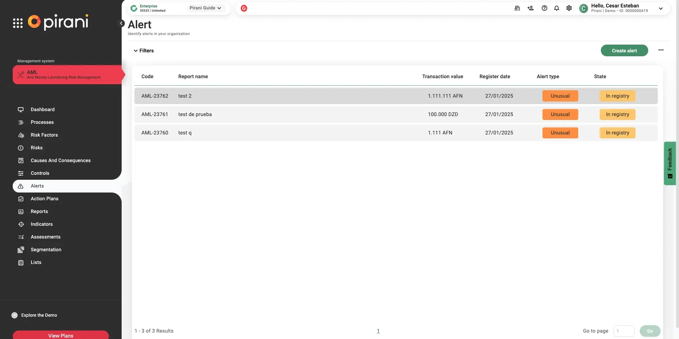The width and height of the screenshot is (679, 339).
Task: Open the three-dot more options menu
Action: [661, 50]
